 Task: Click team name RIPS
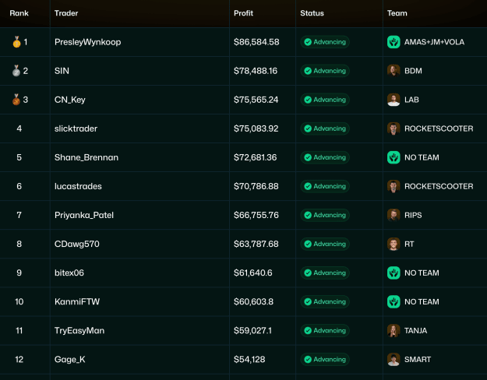pyautogui.click(x=413, y=215)
